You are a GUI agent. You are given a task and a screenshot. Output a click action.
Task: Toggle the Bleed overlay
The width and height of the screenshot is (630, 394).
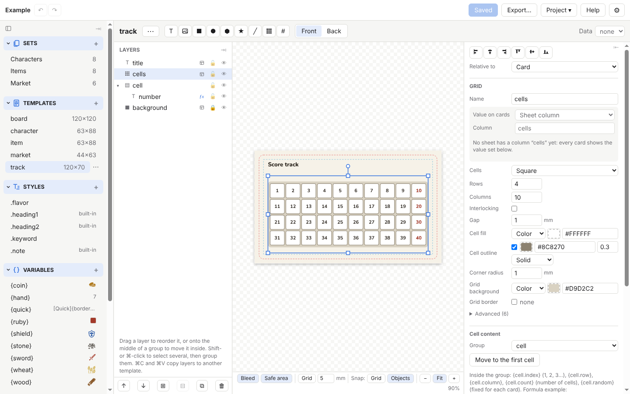248,378
